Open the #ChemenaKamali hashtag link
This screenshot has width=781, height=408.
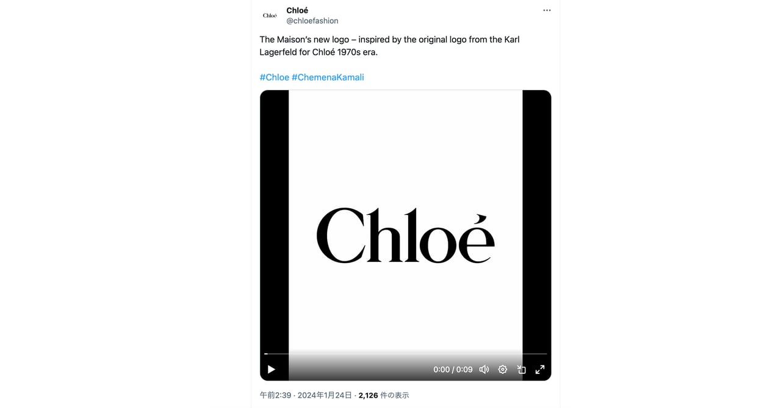(x=328, y=77)
